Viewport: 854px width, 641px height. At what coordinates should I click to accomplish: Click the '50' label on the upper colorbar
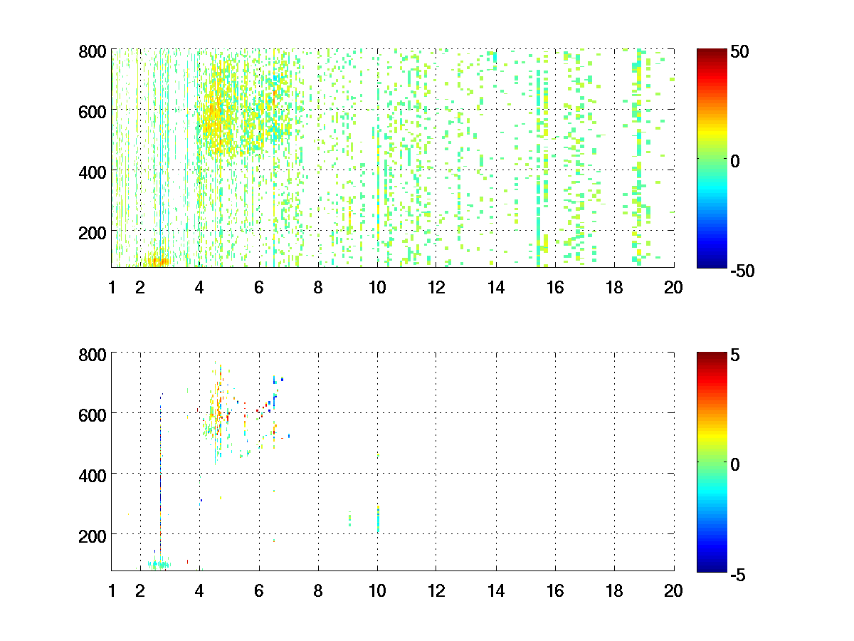pos(740,52)
